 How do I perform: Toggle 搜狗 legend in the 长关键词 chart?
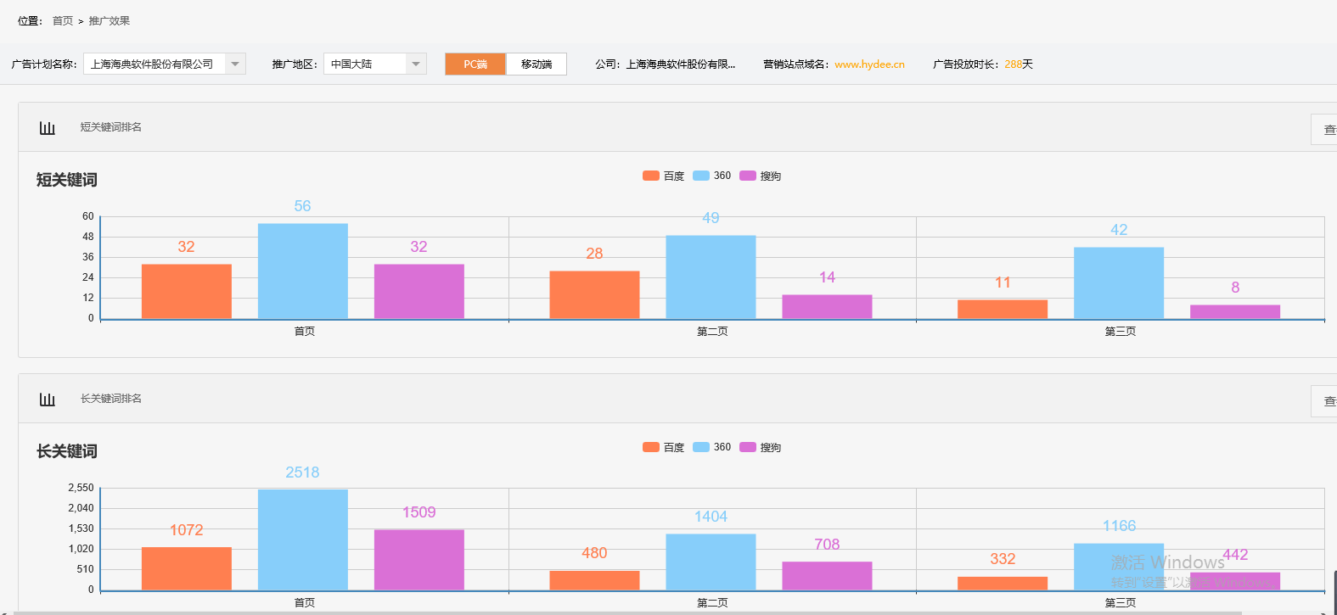(761, 447)
